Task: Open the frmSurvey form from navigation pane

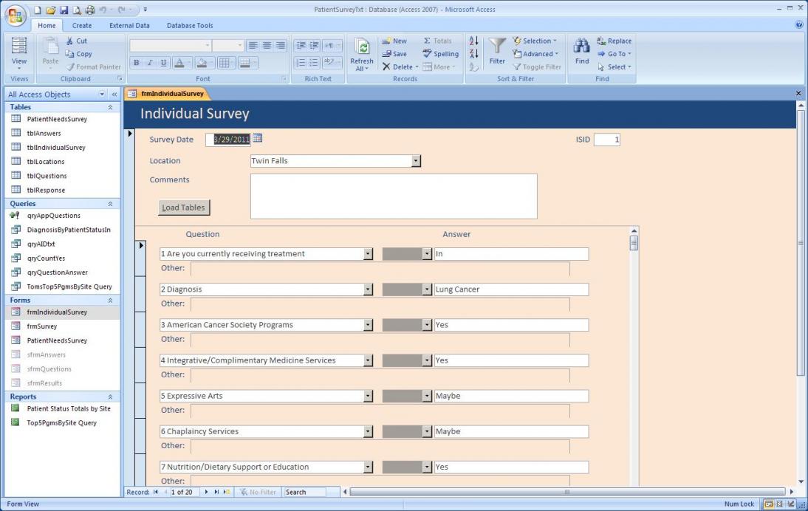Action: [x=41, y=326]
